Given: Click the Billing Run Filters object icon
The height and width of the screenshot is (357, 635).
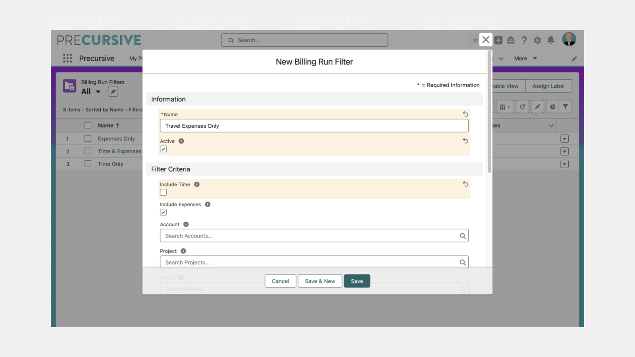Looking at the screenshot, I should tap(69, 86).
